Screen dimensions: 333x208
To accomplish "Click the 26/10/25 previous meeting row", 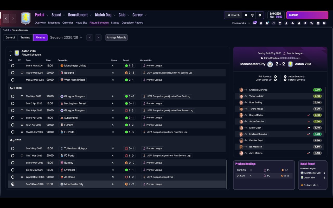I will tap(264, 170).
